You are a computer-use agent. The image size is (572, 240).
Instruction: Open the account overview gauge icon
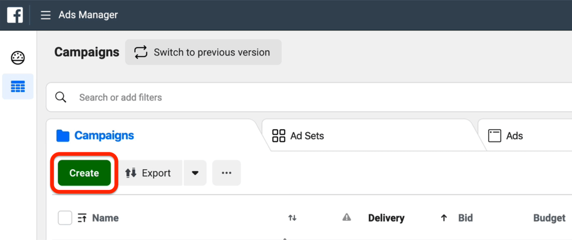[18, 58]
